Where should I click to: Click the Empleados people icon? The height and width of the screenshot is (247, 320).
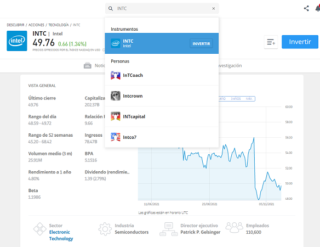coord(235,227)
